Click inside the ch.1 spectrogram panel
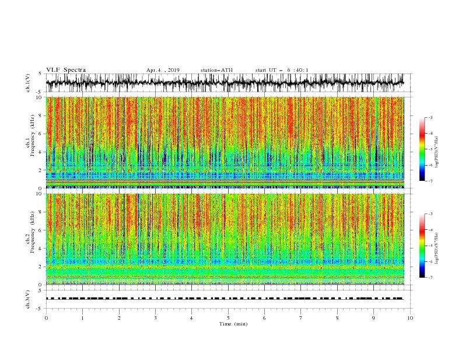This screenshot has width=462, height=357. pos(225,142)
